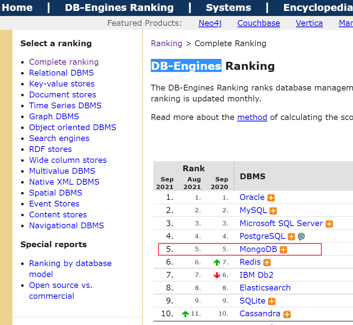
Task: Click the DBMS column header
Action: (252, 177)
